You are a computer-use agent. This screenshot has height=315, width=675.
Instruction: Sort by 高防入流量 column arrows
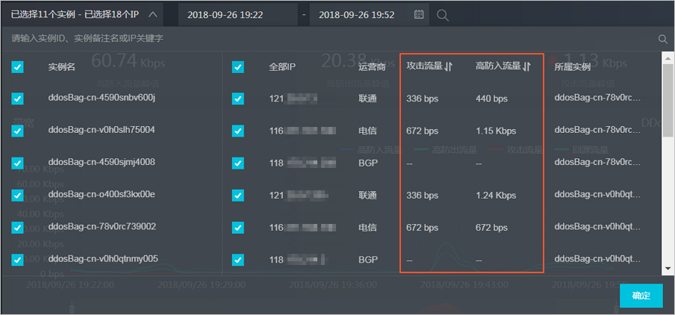coord(527,66)
